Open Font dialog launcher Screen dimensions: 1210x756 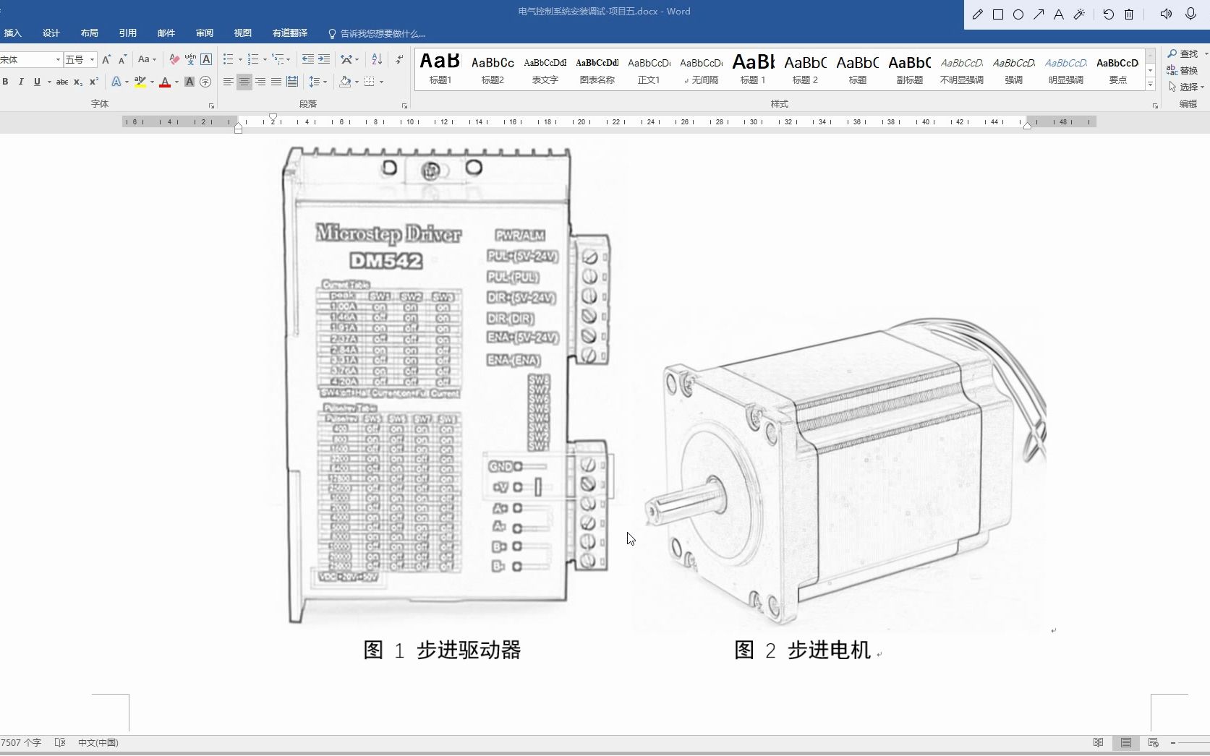pos(211,106)
